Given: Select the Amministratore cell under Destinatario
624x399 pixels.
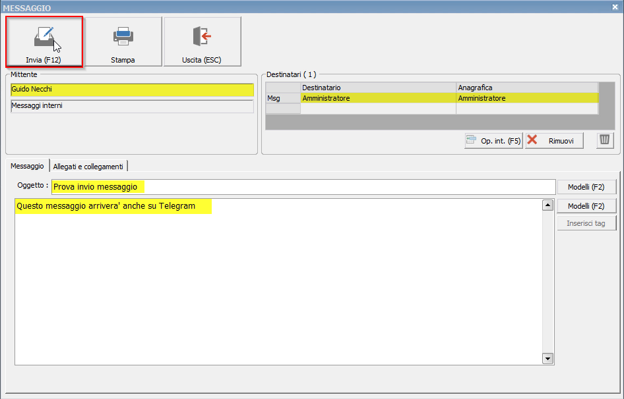Looking at the screenshot, I should [x=377, y=98].
